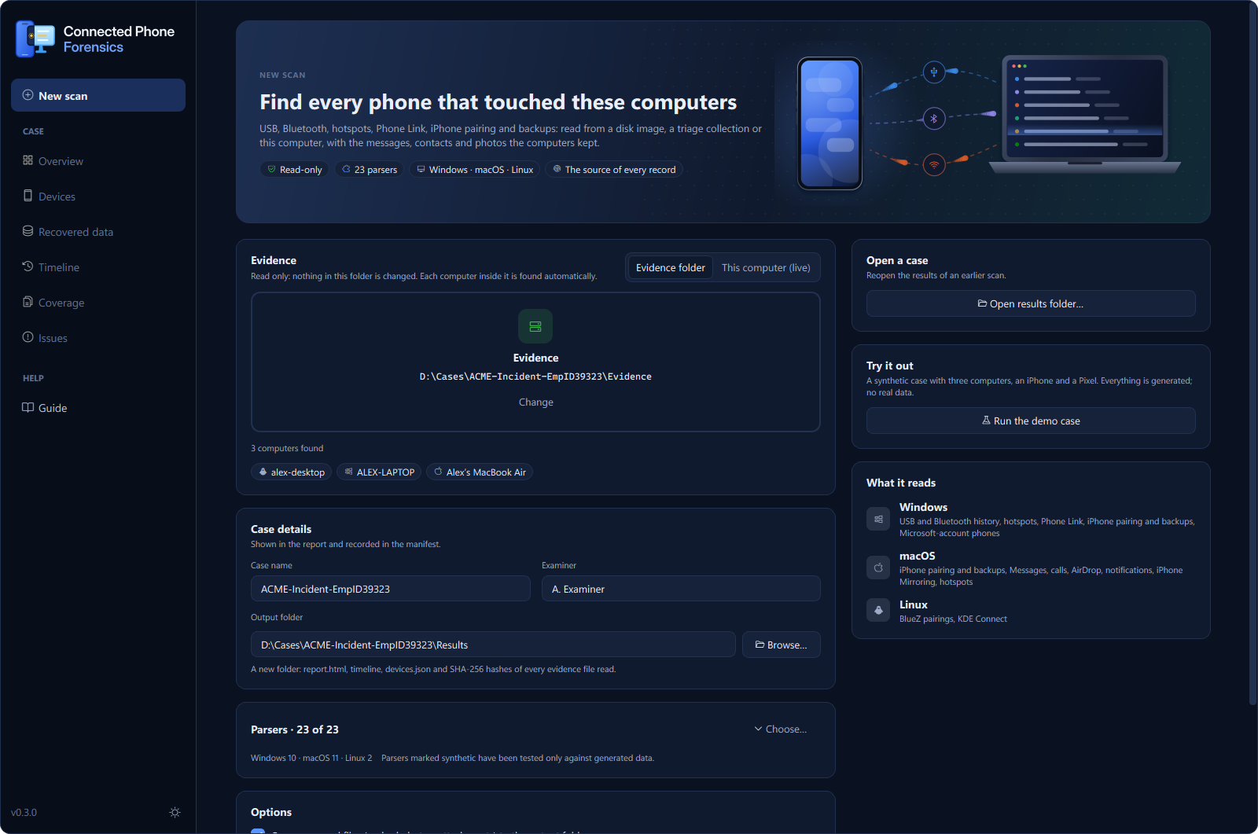Select Alex's MacBook Air chip

[x=480, y=472]
